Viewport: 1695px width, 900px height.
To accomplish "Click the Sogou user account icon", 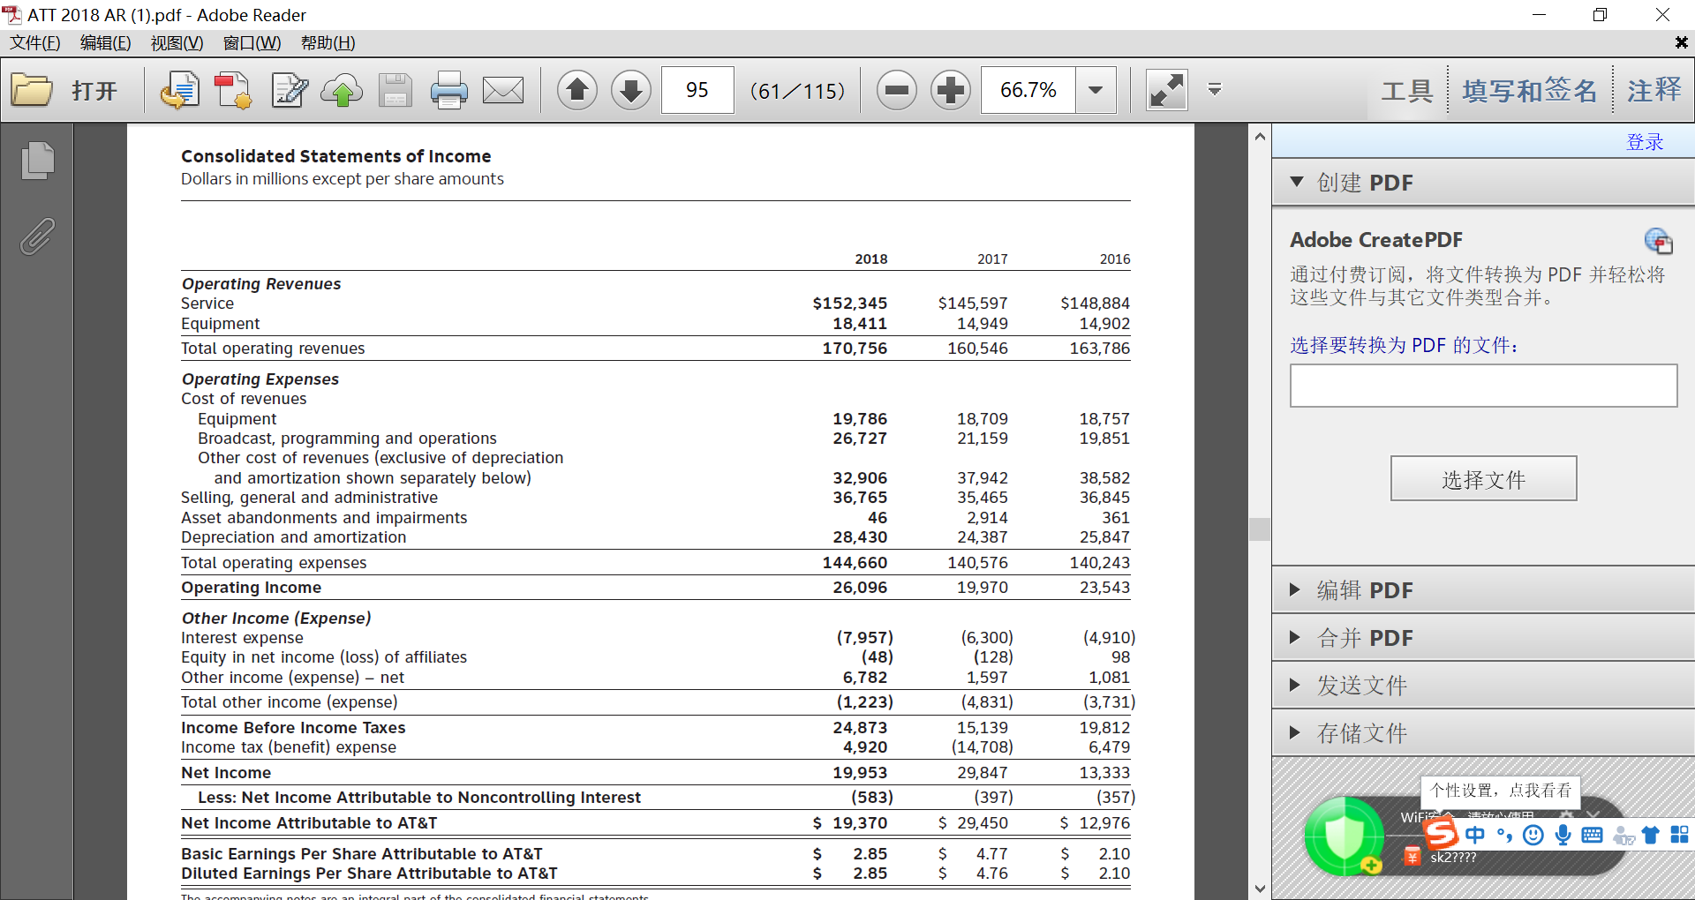I will coord(1623,835).
